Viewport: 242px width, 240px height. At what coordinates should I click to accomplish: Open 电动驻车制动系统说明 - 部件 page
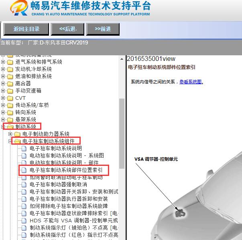point(64,163)
